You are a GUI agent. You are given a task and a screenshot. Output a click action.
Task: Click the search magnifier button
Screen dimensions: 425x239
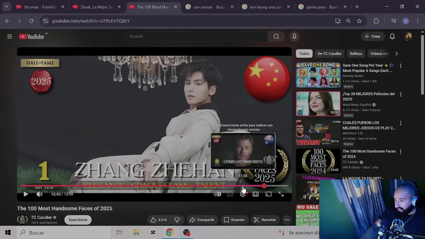276,36
